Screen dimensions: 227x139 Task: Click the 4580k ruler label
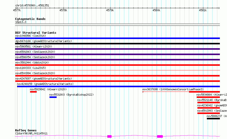[157, 10]
